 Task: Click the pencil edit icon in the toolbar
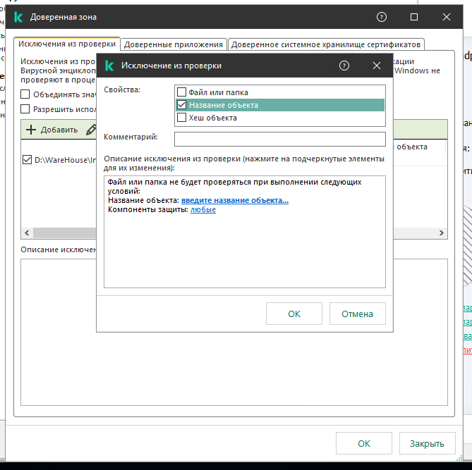(x=91, y=130)
